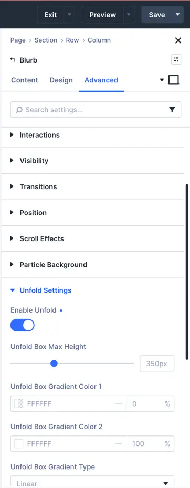Click the Unfold Box Max Height slider handle

54,364
